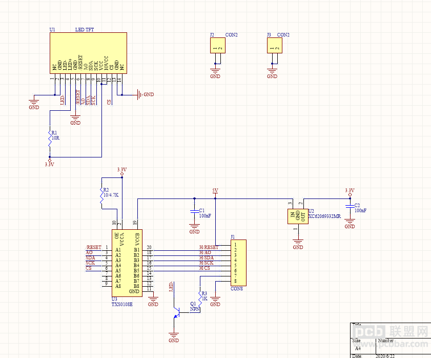Image resolution: width=431 pixels, height=358 pixels.
Task: Select capacitor C1 100nF symbol
Action: tap(194, 211)
